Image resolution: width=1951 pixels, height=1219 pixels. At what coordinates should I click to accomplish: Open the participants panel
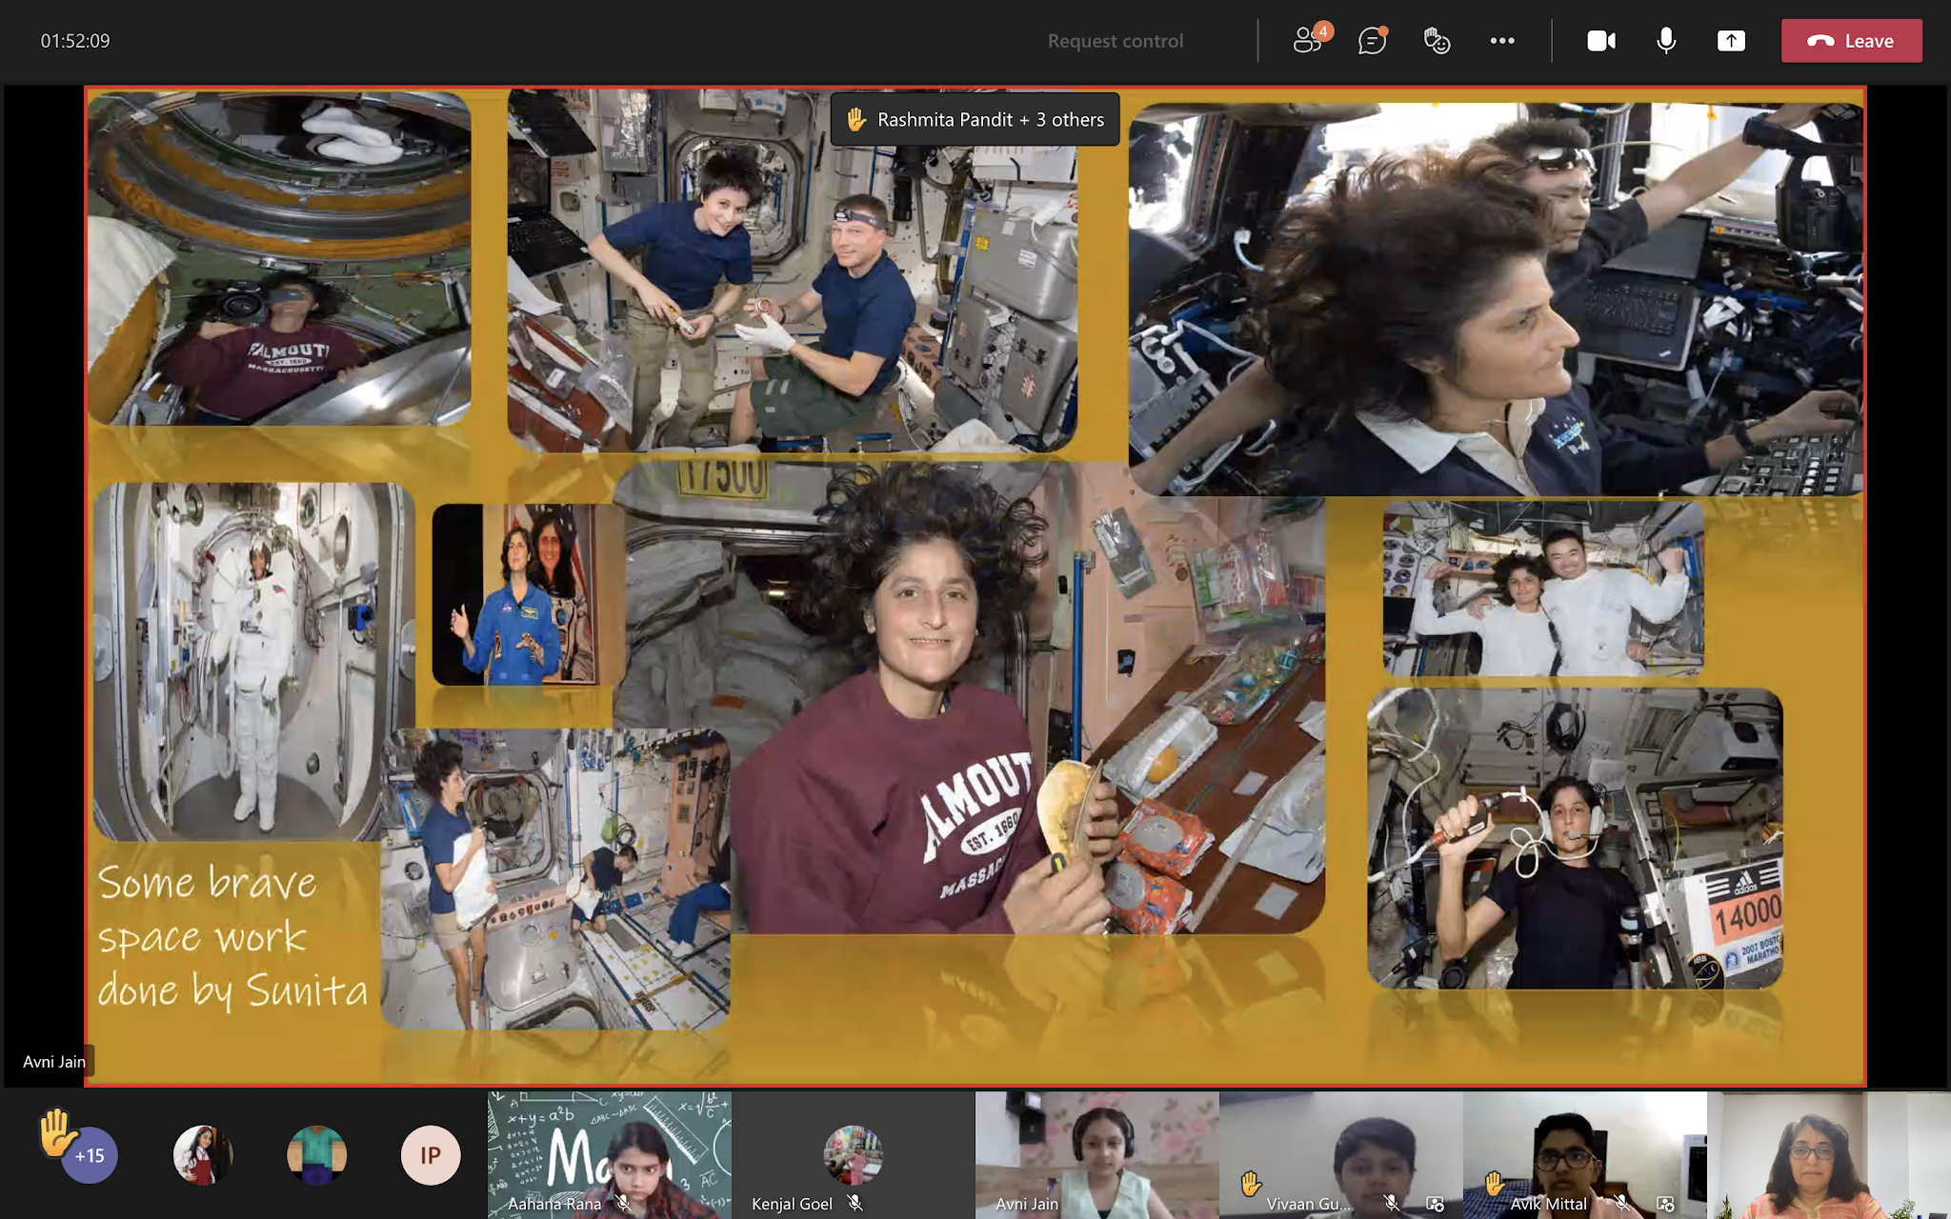click(x=1309, y=41)
